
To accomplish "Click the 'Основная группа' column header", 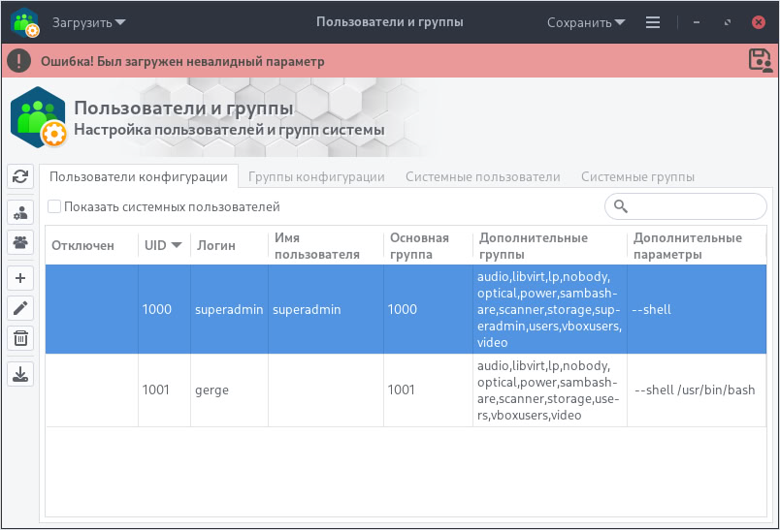I will point(419,245).
